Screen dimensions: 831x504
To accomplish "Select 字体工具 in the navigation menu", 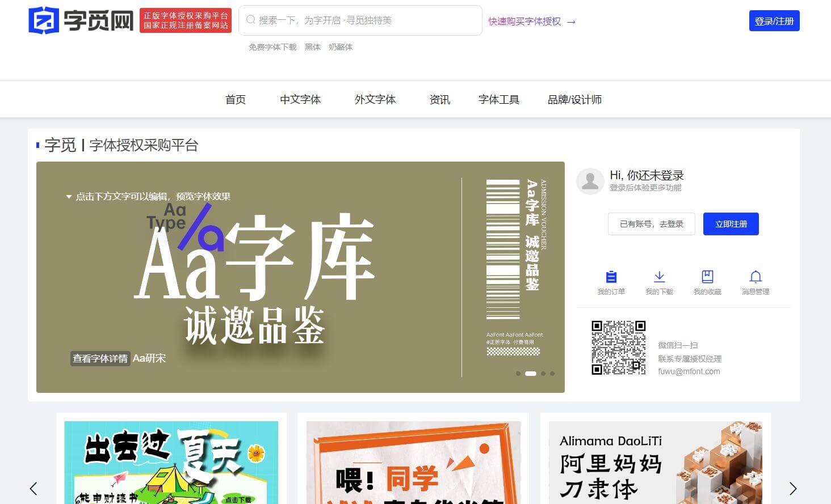I will (x=498, y=99).
